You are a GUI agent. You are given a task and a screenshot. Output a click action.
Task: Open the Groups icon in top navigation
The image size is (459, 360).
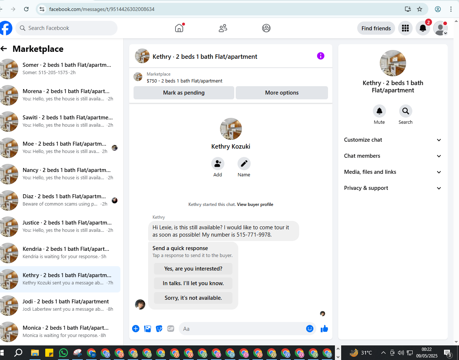(x=266, y=28)
